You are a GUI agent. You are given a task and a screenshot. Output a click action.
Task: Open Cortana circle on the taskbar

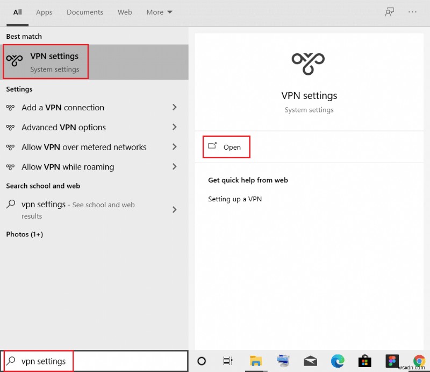[x=202, y=361]
